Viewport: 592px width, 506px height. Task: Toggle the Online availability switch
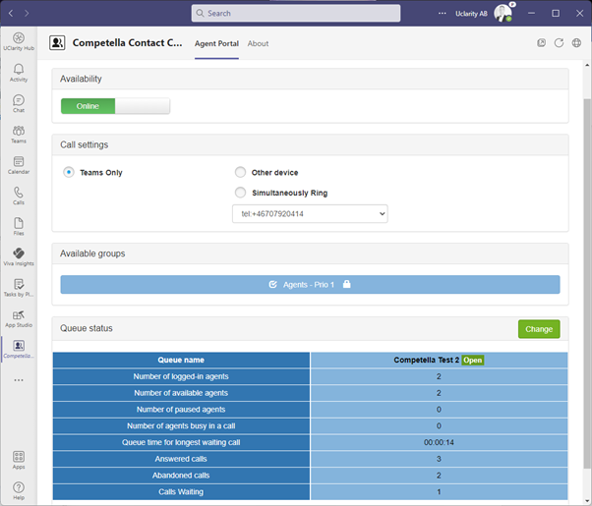(x=115, y=106)
